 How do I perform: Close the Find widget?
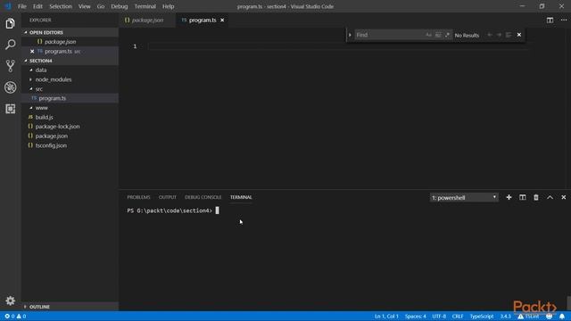519,35
